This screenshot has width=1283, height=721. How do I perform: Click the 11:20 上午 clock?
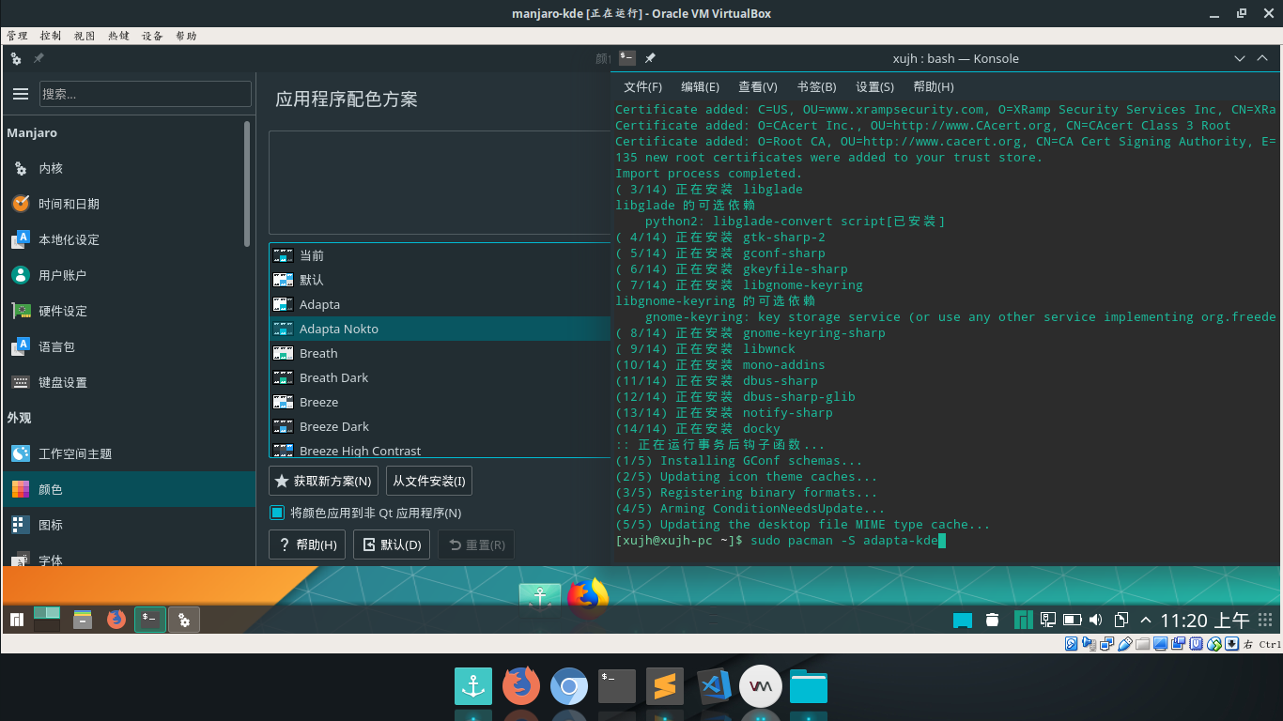(1205, 620)
